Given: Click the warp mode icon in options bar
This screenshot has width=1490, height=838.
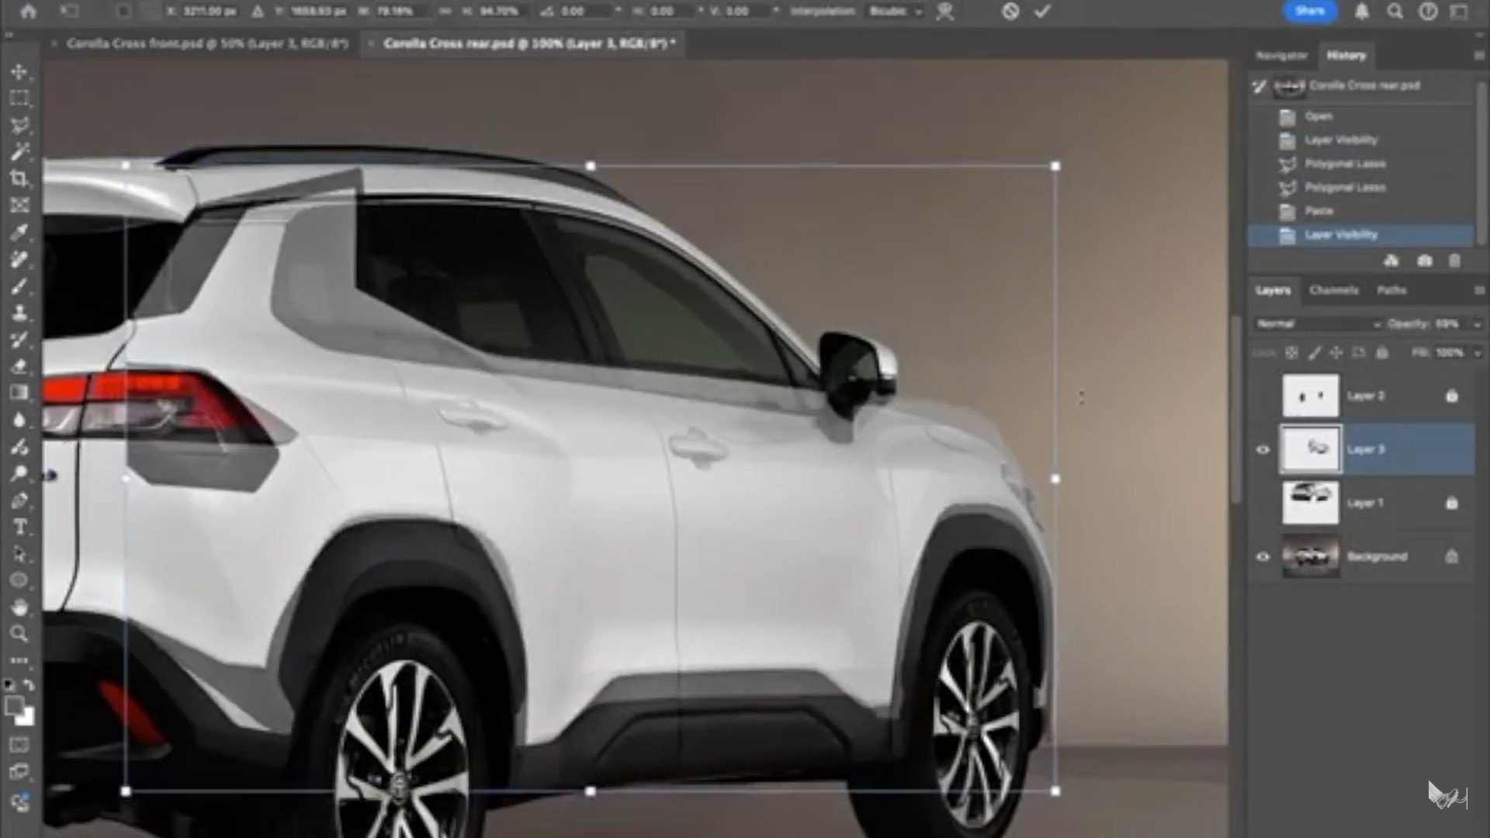Looking at the screenshot, I should click(x=944, y=12).
